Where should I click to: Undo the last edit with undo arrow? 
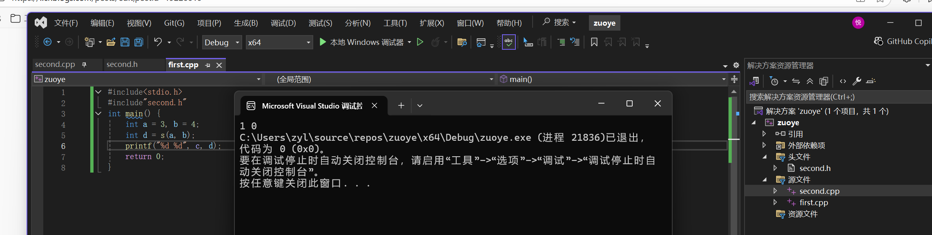click(158, 42)
